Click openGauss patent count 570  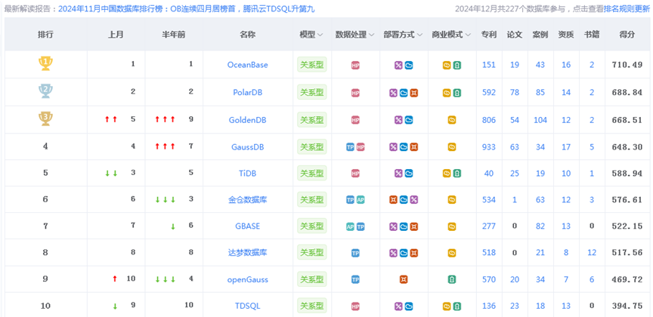click(x=489, y=279)
